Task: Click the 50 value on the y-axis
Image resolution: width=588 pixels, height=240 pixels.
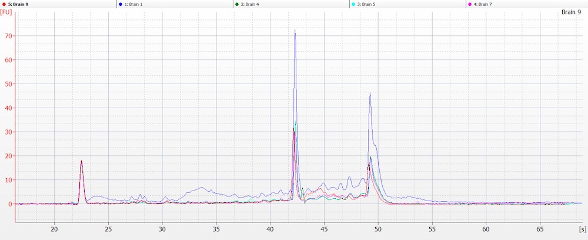Action: click(x=9, y=84)
